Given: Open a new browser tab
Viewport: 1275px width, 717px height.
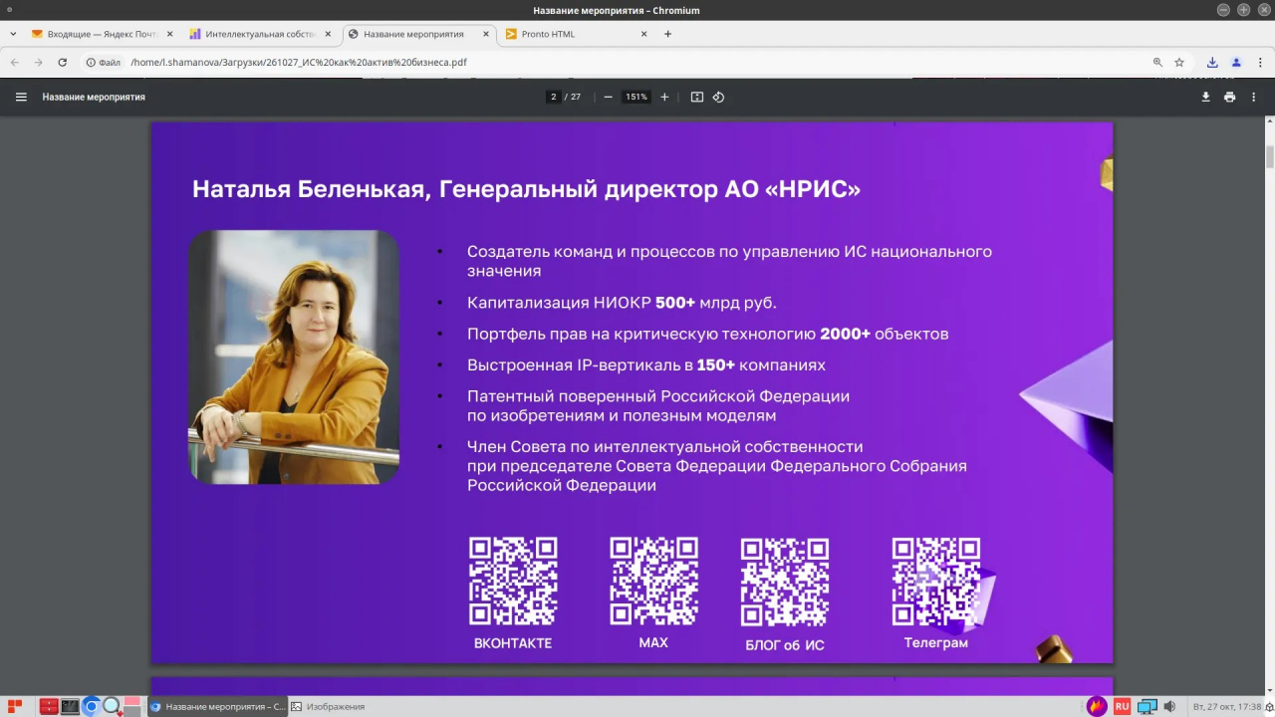Looking at the screenshot, I should [x=667, y=34].
